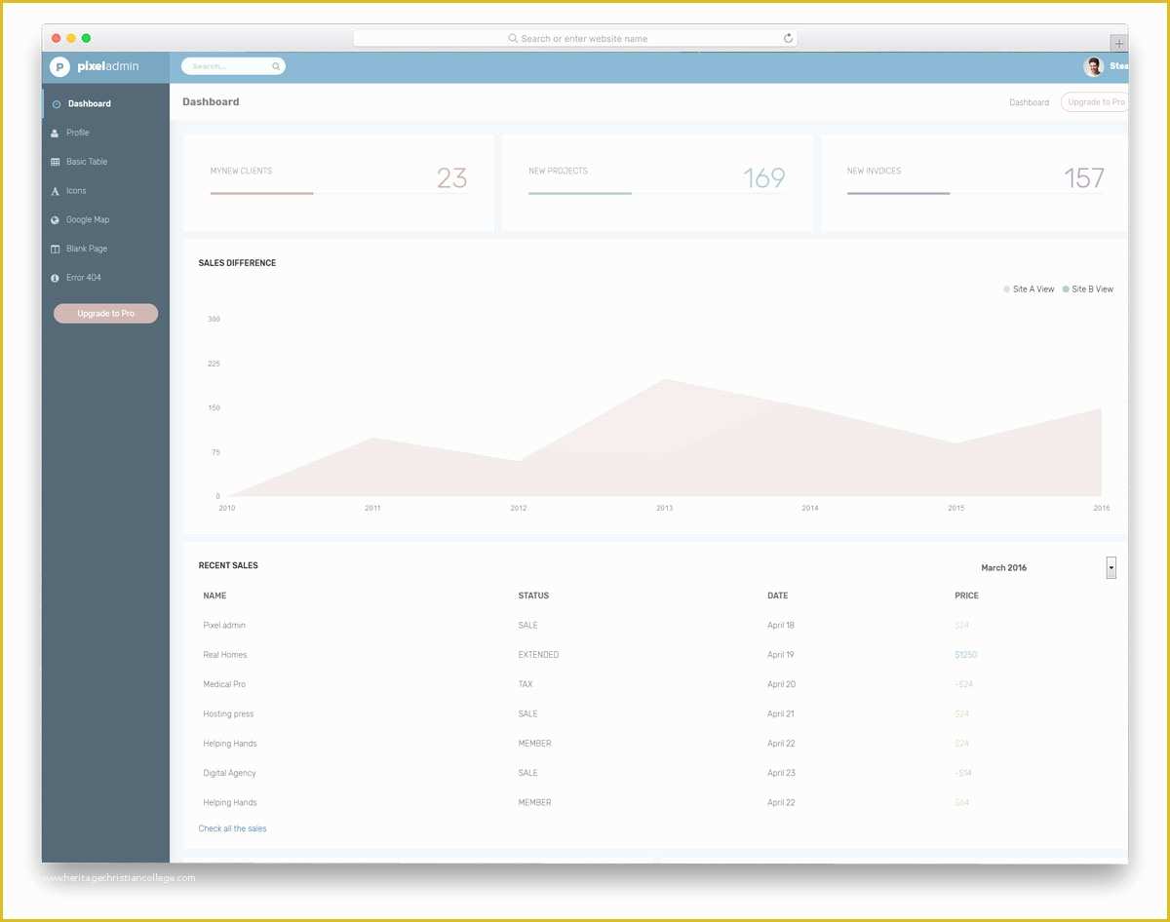The height and width of the screenshot is (922, 1170).
Task: Click the pixeladmin logo icon
Action: (60, 66)
